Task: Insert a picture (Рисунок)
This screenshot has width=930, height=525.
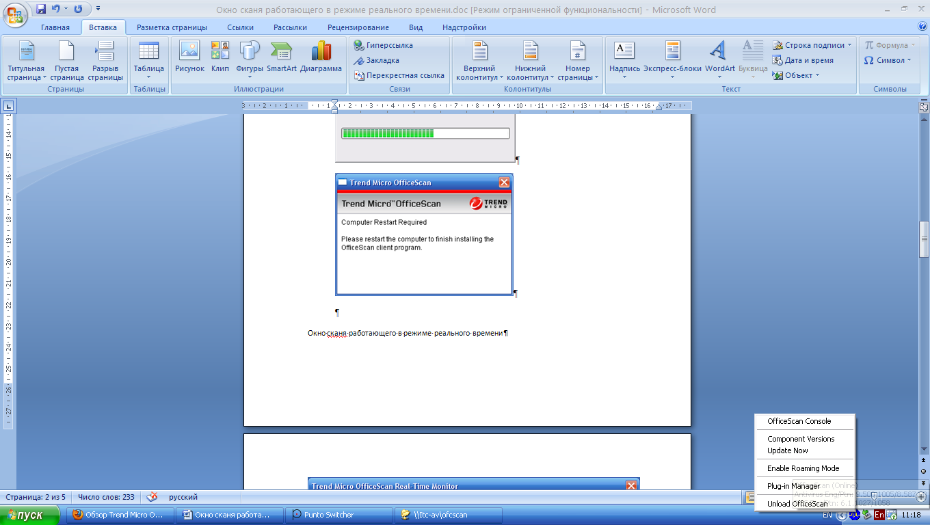Action: (189, 57)
